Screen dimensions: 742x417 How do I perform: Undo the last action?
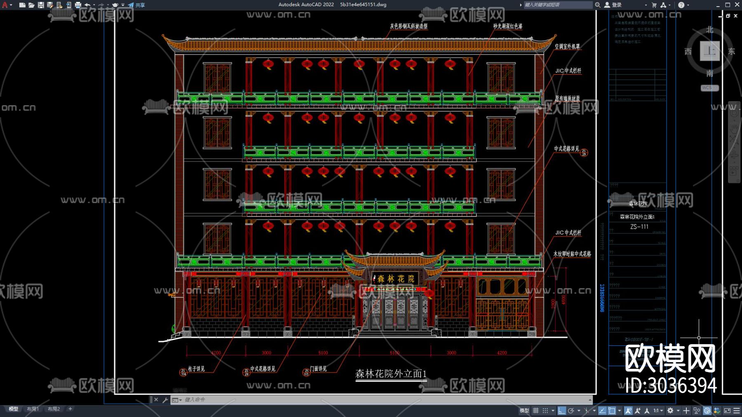click(87, 5)
